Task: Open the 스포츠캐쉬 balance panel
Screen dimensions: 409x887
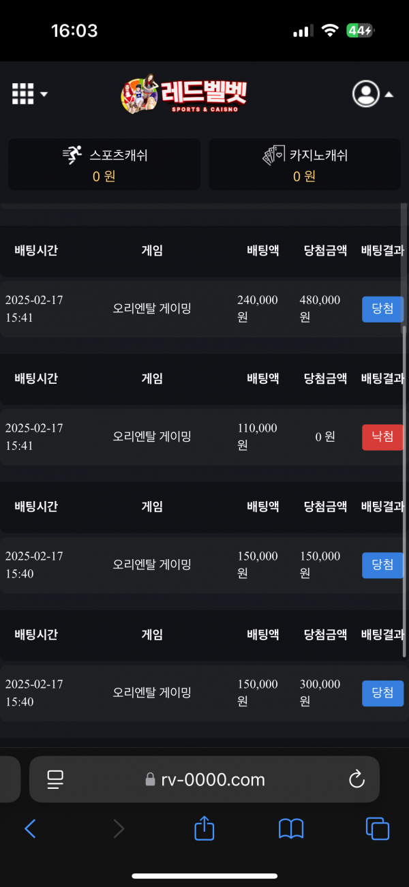Action: coord(104,165)
